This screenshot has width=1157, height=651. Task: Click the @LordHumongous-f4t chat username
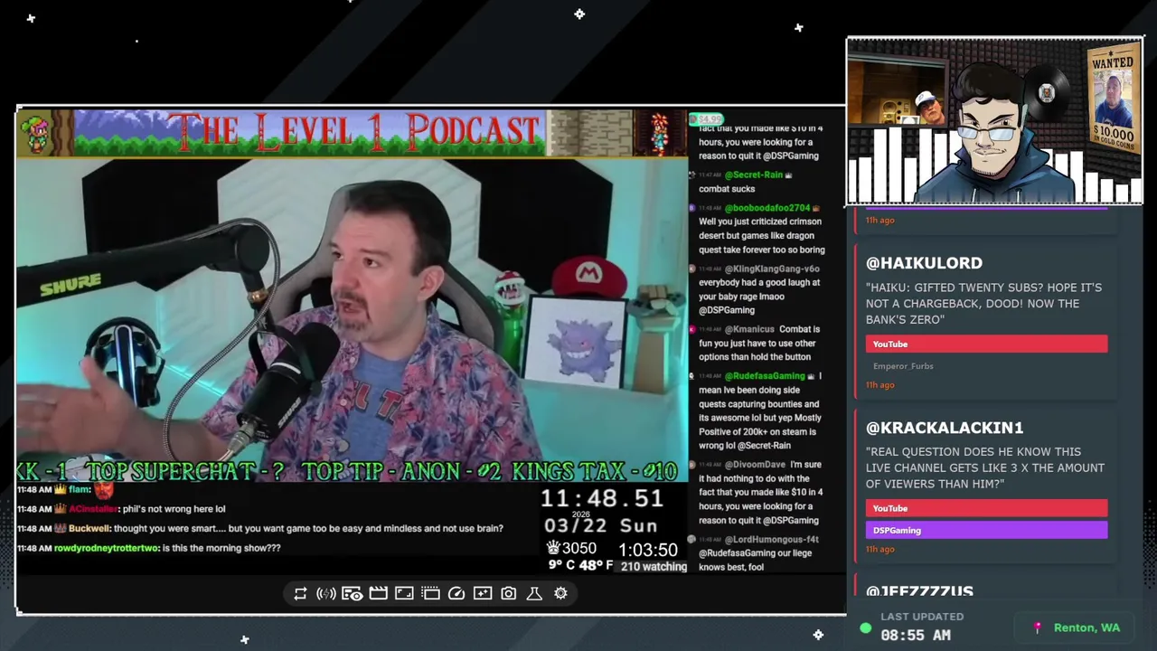pos(772,540)
